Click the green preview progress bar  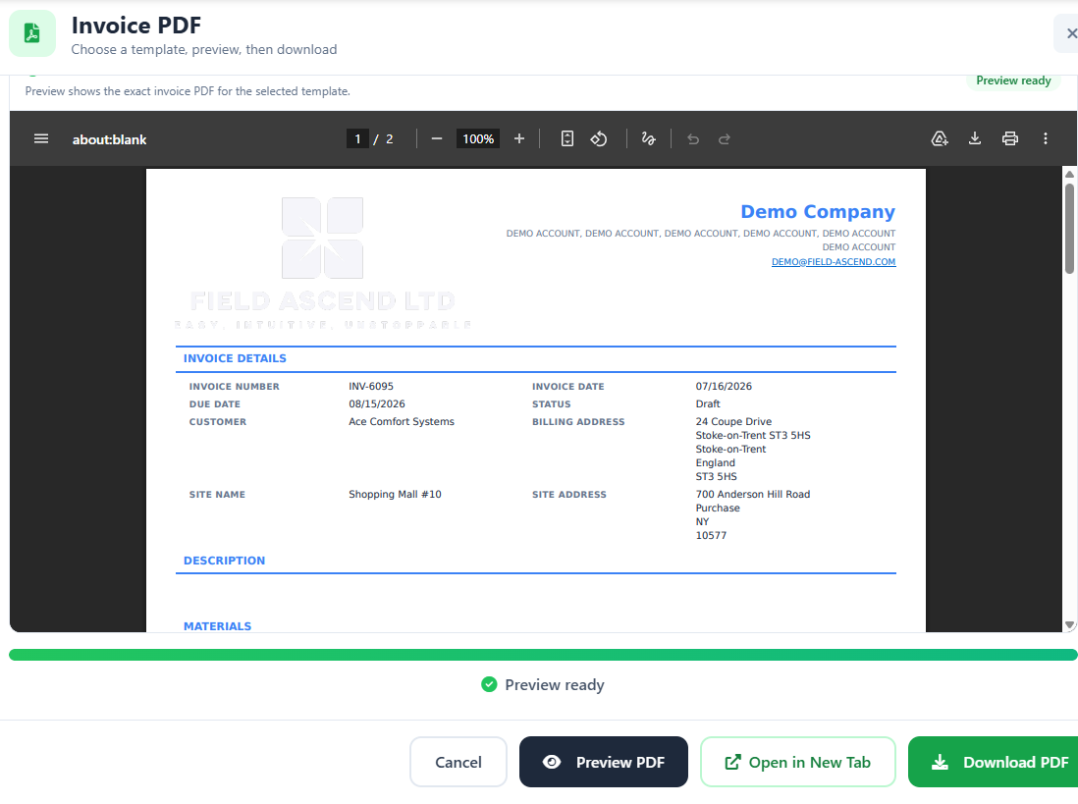point(543,655)
